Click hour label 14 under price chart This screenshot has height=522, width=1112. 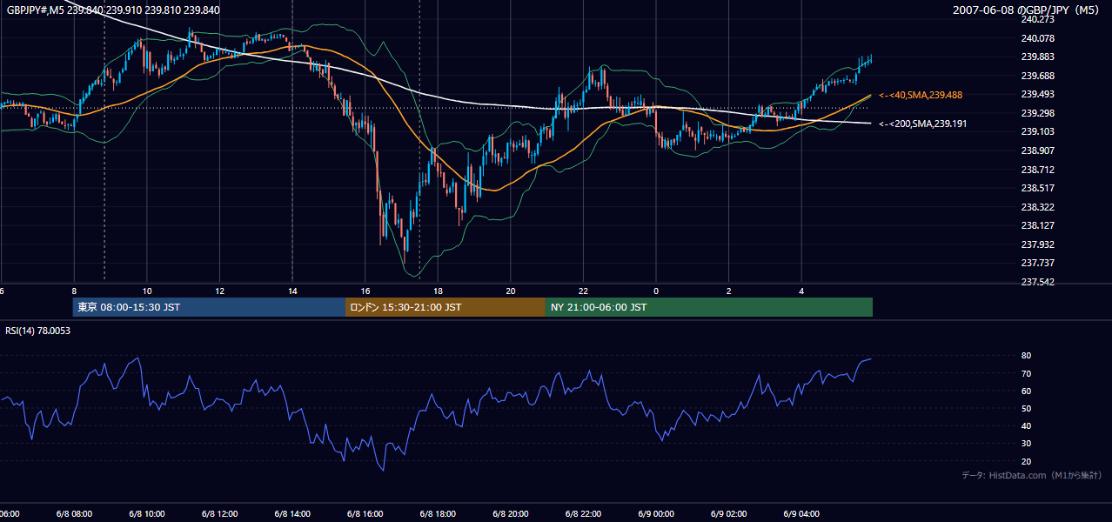pyautogui.click(x=292, y=291)
